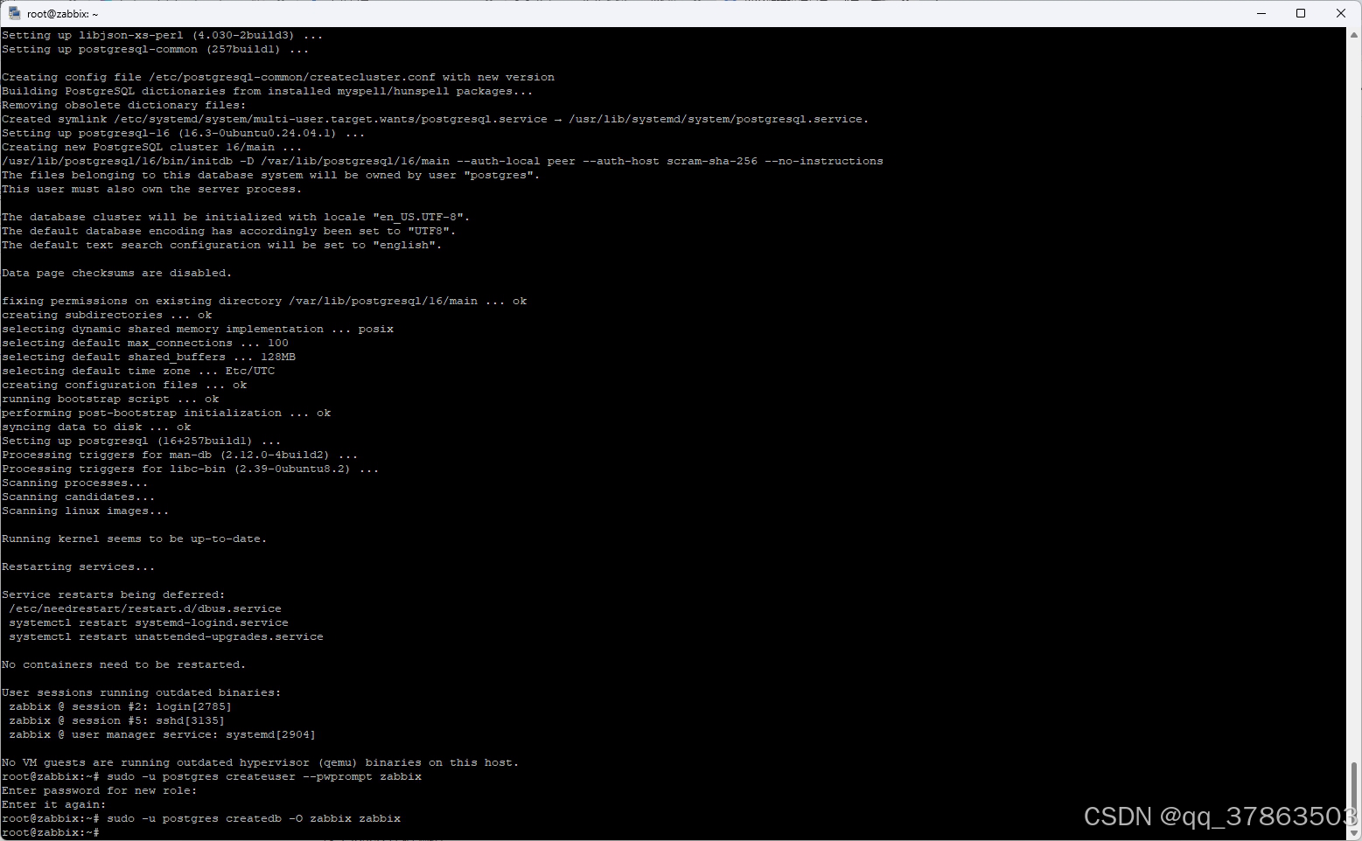Click 'Scanning linux images...' line
The image size is (1362, 841).
pyautogui.click(x=86, y=511)
